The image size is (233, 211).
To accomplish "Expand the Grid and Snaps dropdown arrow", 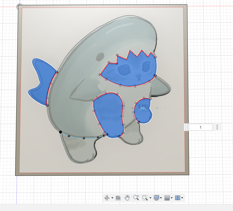I will coord(172,198).
